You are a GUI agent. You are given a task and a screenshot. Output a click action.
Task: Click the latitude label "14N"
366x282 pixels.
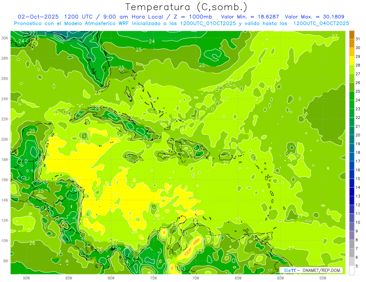(5, 200)
